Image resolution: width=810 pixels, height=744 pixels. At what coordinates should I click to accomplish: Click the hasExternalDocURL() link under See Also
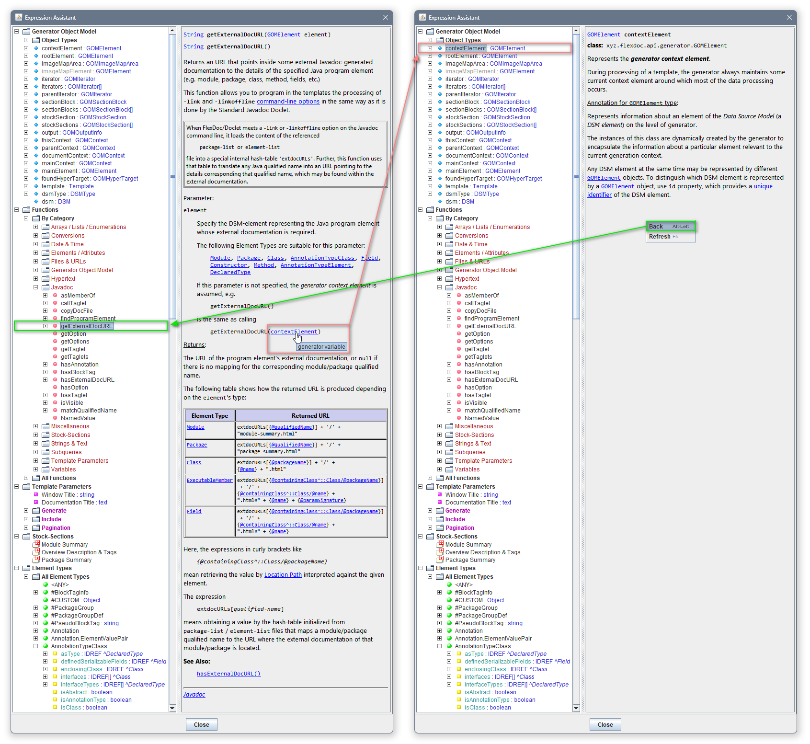coord(228,673)
